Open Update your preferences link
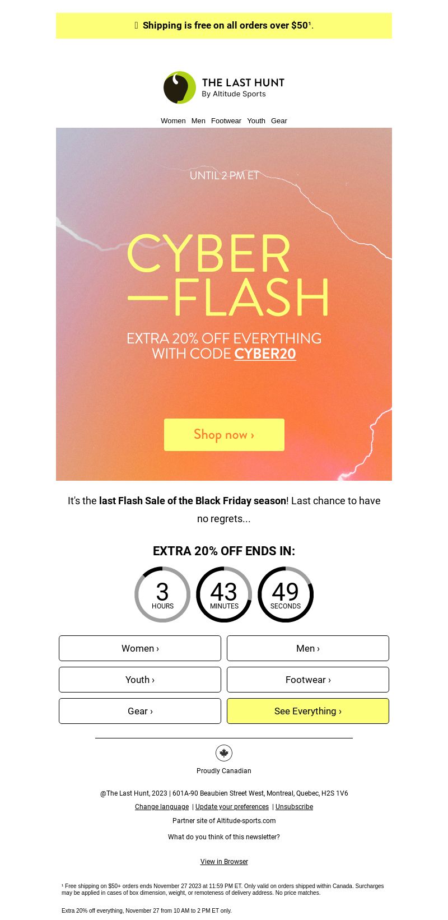Screen dimensions: 448x920 coord(232,807)
